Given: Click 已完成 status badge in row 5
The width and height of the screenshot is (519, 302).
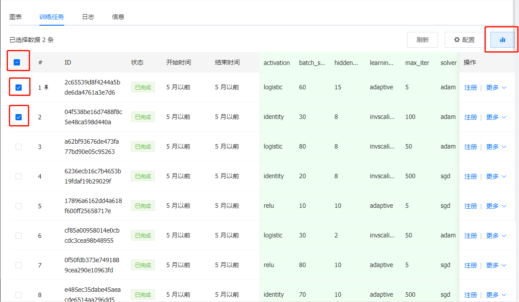Looking at the screenshot, I should (x=142, y=206).
